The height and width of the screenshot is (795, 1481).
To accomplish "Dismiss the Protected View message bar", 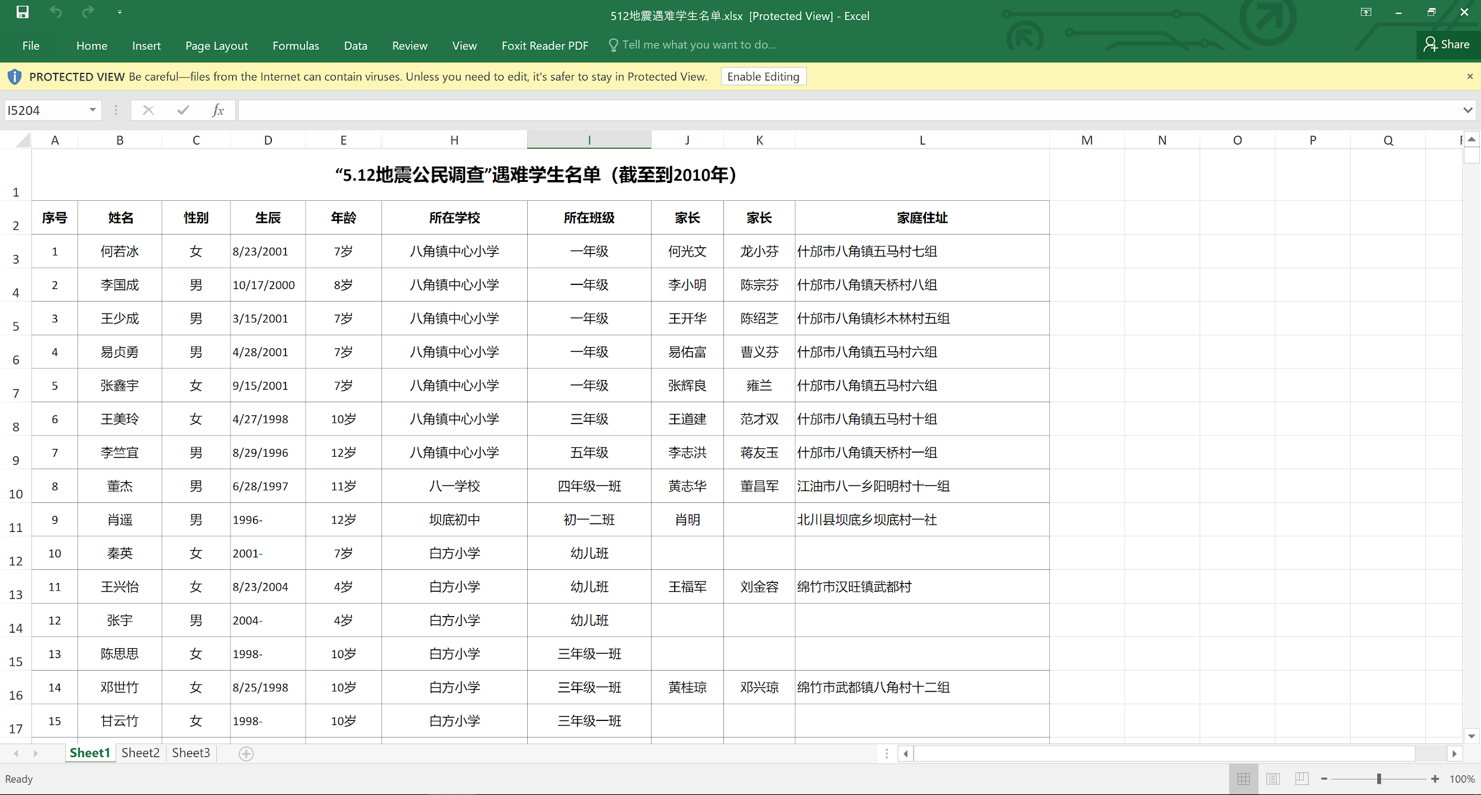I will pos(1470,76).
